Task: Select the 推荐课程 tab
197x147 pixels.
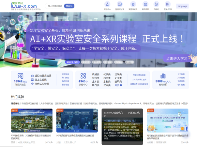Action: 15,104
